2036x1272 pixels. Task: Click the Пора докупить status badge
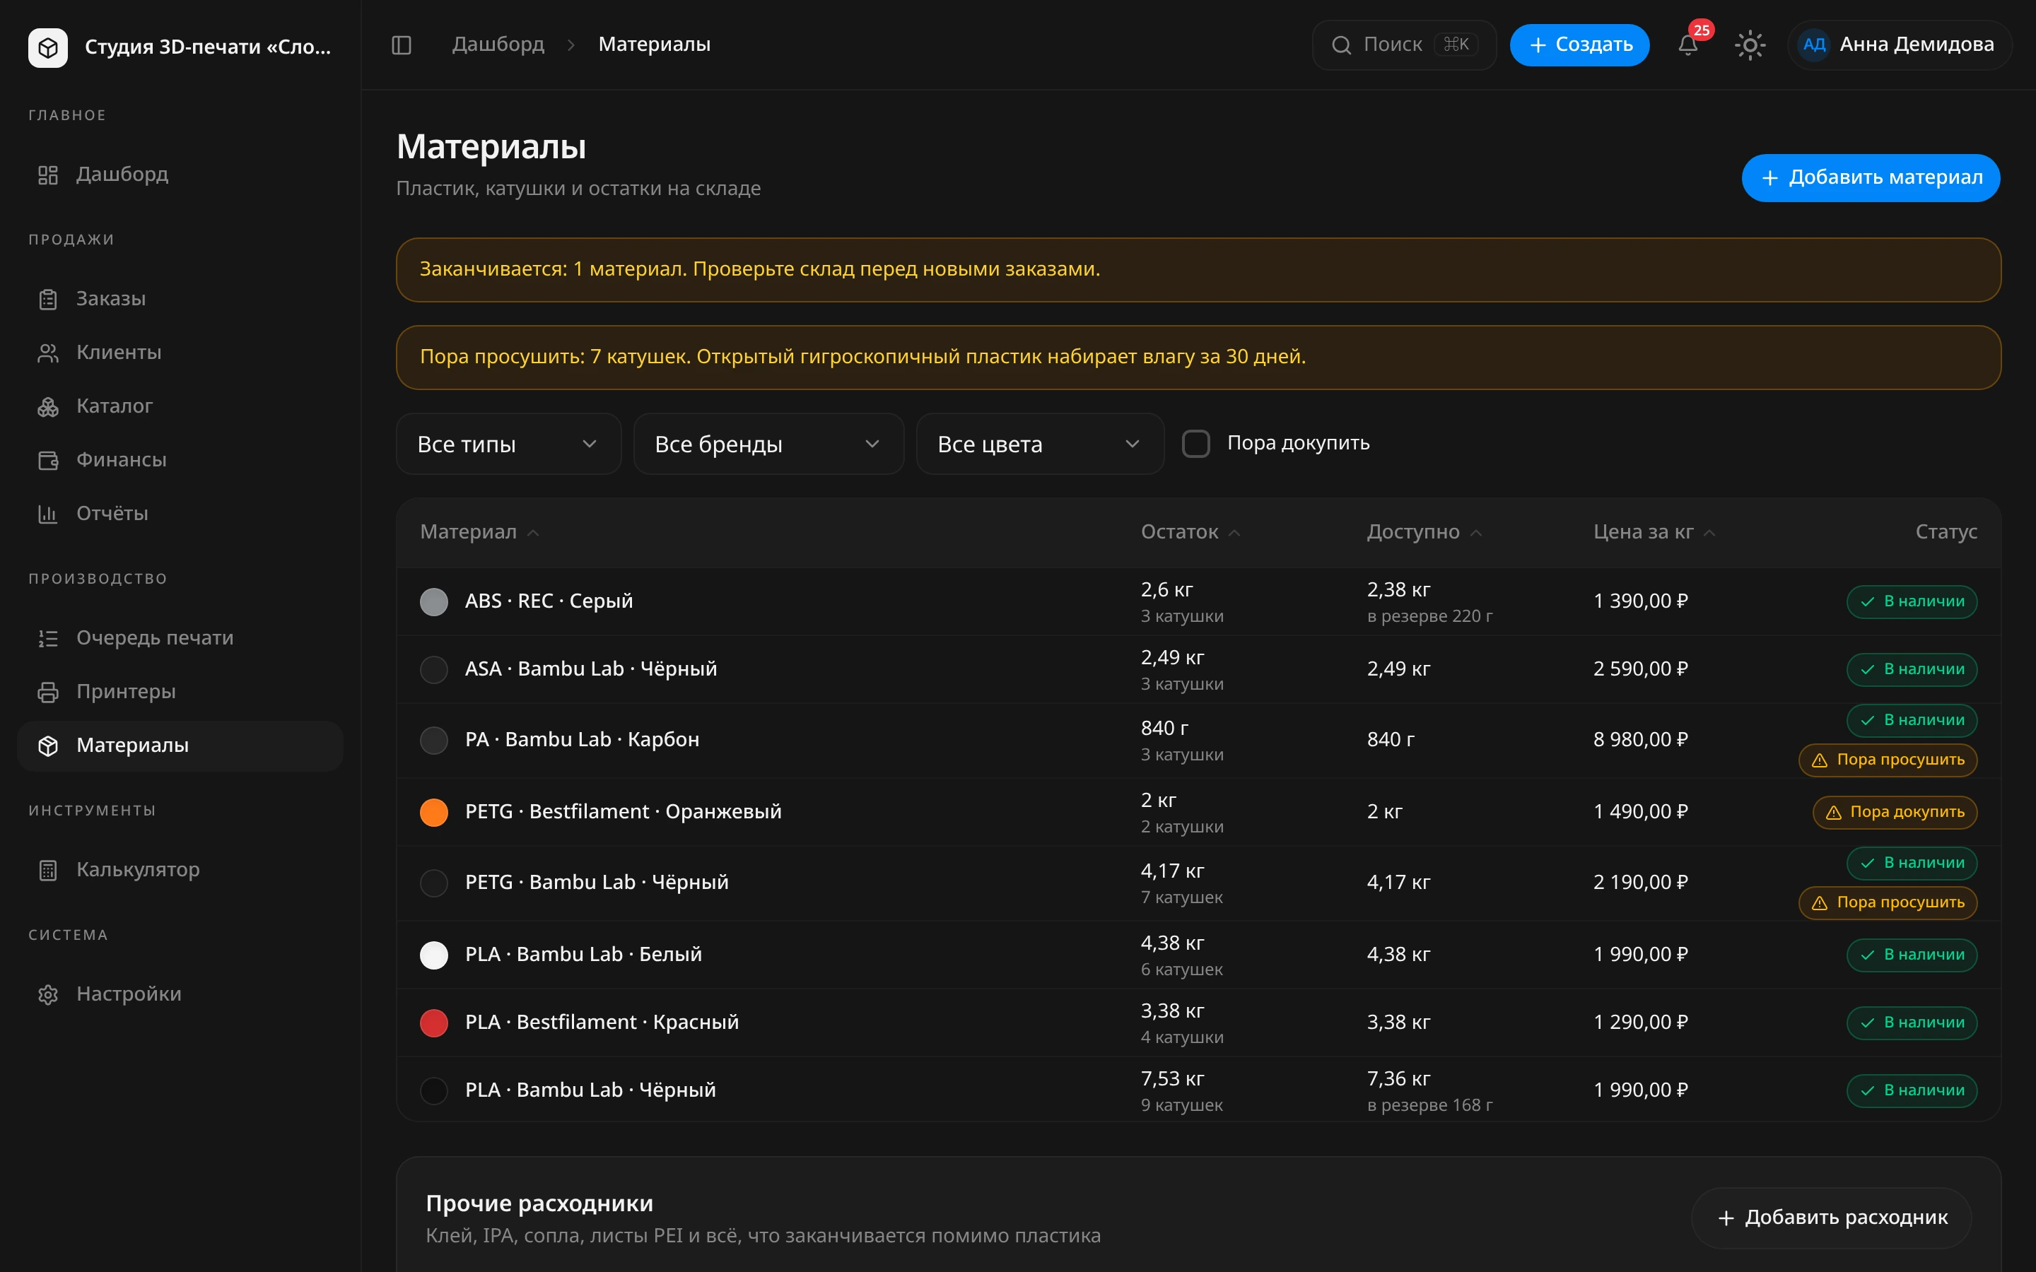(1895, 812)
